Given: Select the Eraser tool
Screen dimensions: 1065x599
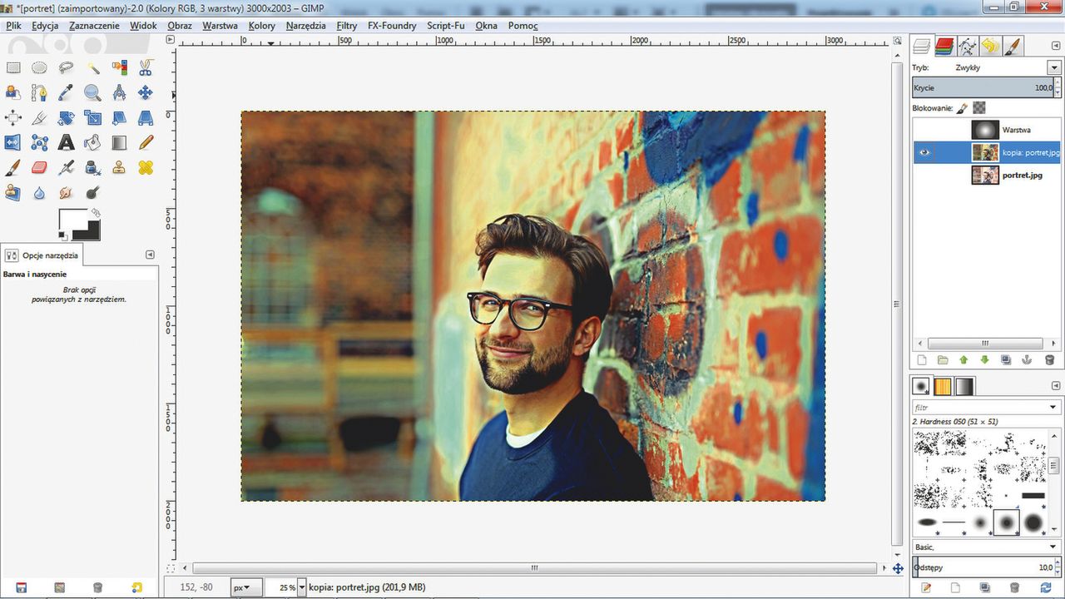Looking at the screenshot, I should 39,167.
